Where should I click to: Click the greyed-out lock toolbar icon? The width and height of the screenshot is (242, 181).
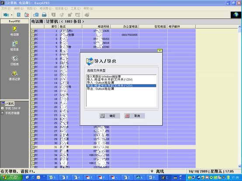(70, 15)
